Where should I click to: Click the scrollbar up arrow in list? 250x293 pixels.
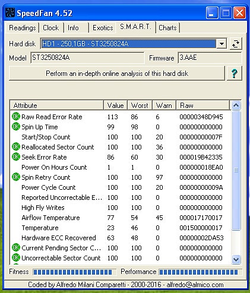236,106
